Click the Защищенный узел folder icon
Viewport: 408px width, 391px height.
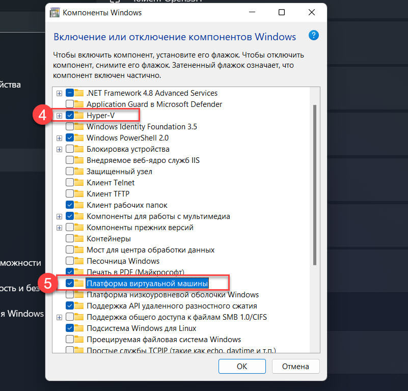click(x=79, y=171)
